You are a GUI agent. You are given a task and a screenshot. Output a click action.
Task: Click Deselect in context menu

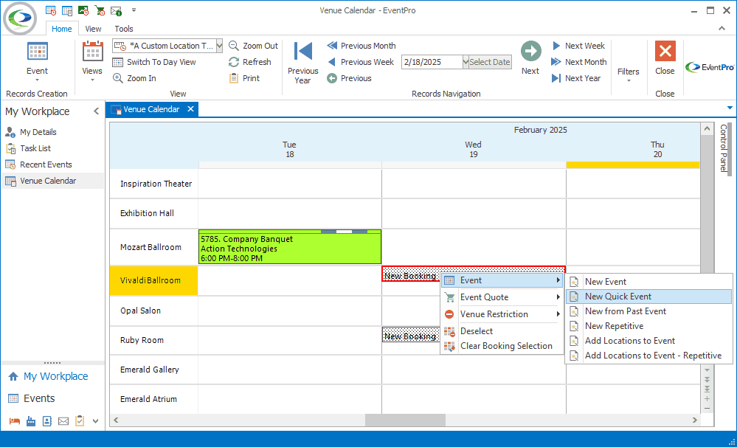502,331
